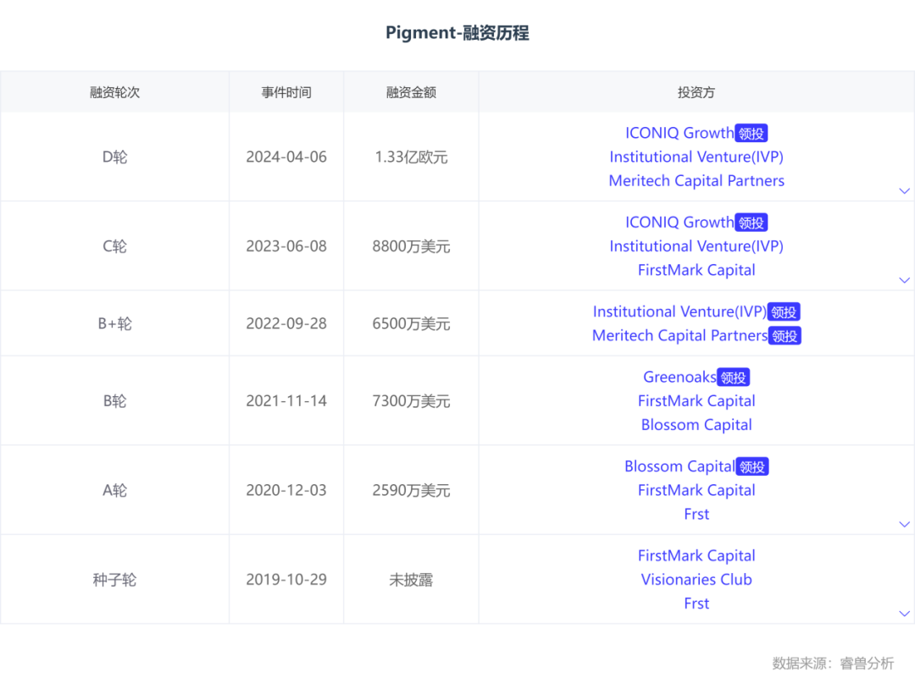Screen dimensions: 915x700
Task: Open Frst link in A轮 row
Action: coord(696,514)
